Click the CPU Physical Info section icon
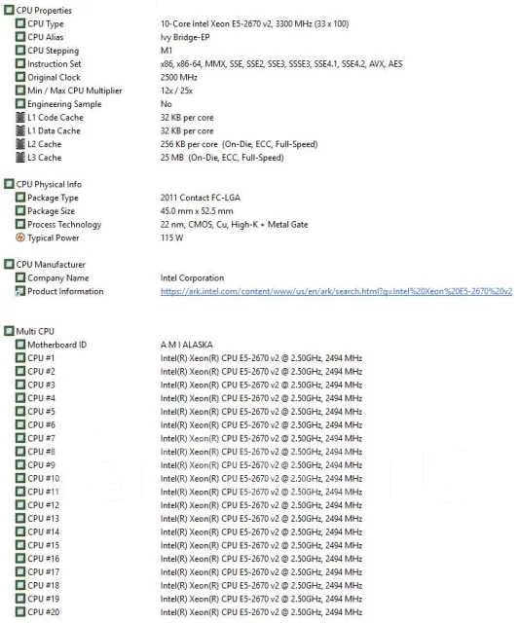This screenshot has width=520, height=623. (x=9, y=184)
